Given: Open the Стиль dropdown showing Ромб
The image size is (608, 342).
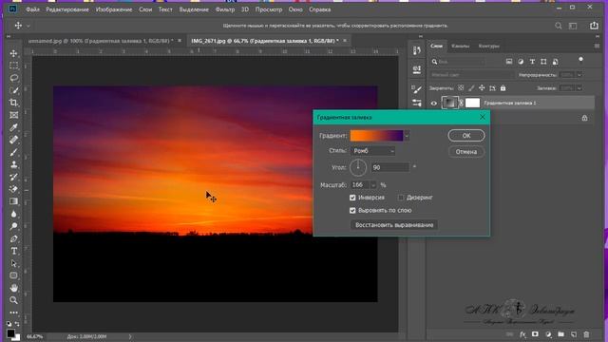Looking at the screenshot, I should click(x=372, y=151).
